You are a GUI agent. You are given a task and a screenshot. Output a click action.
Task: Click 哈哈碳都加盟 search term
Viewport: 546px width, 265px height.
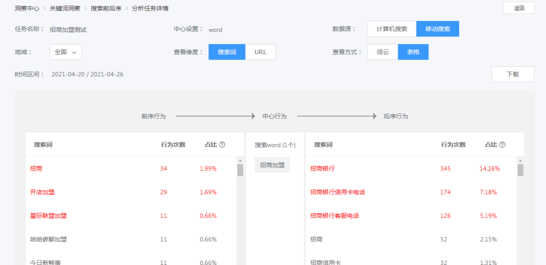tap(49, 240)
